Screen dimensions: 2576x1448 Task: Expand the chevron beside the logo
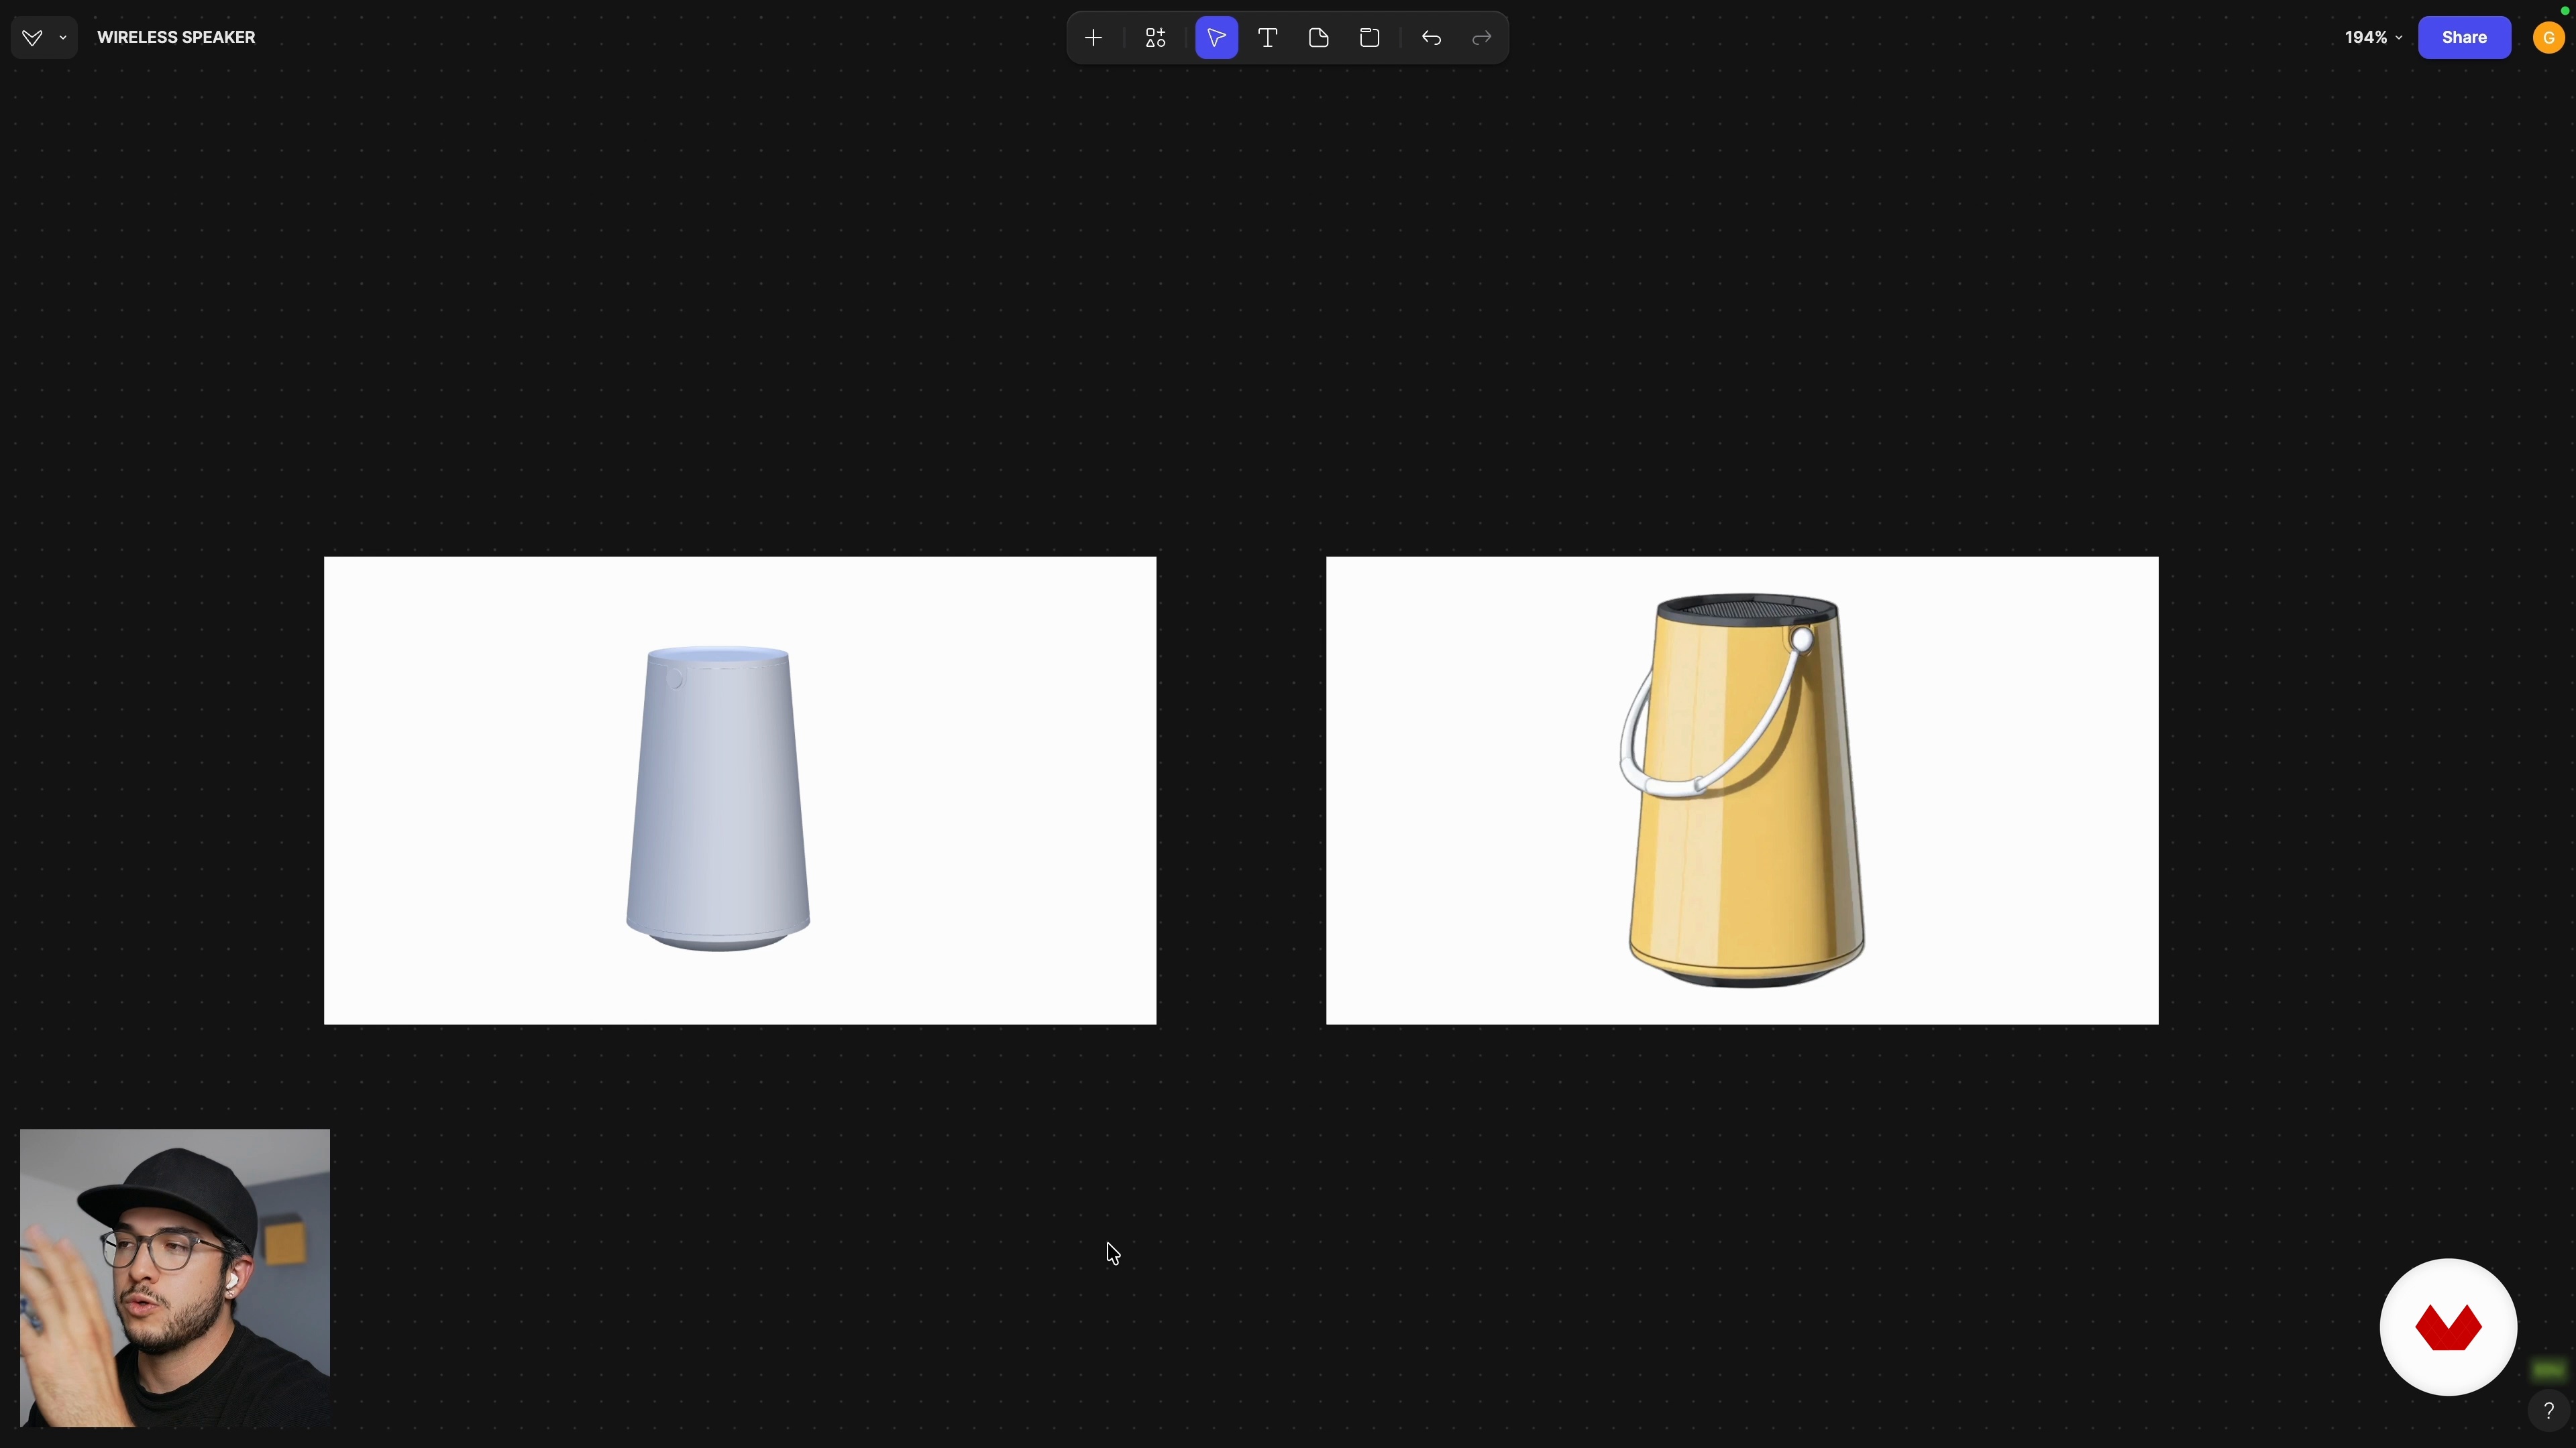[63, 38]
